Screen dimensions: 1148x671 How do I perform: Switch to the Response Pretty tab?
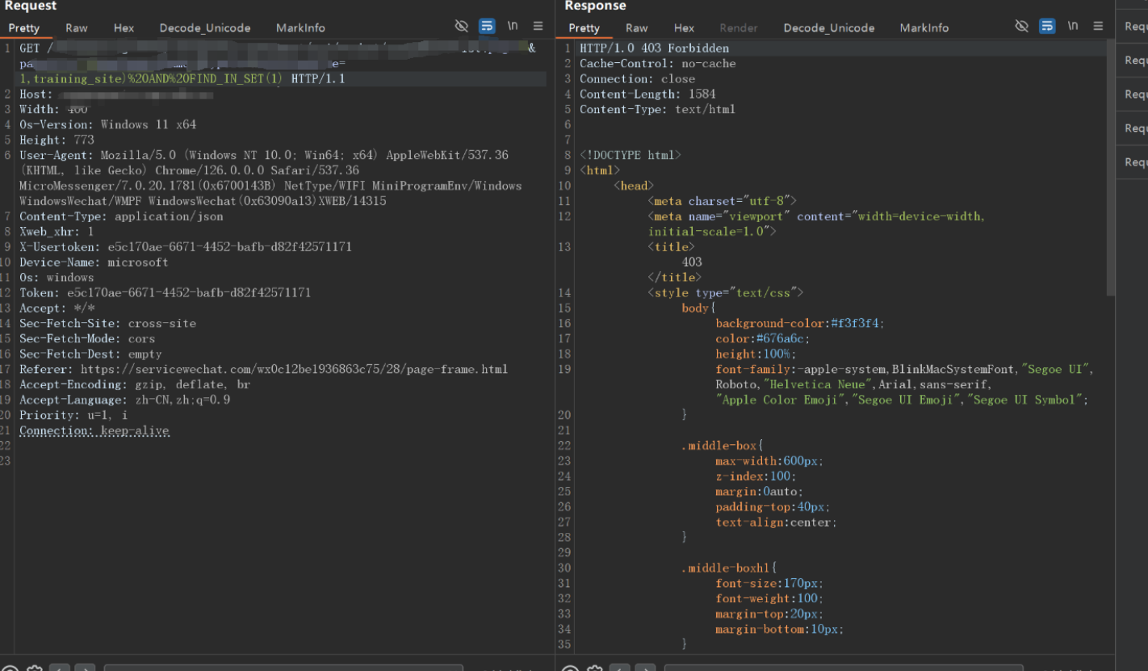584,27
